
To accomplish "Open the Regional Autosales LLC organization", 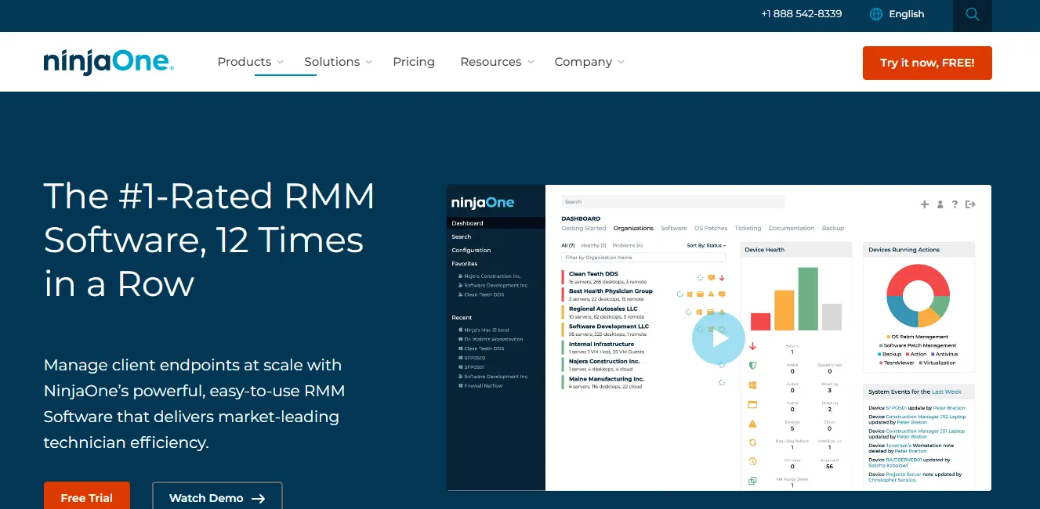I will tap(603, 309).
